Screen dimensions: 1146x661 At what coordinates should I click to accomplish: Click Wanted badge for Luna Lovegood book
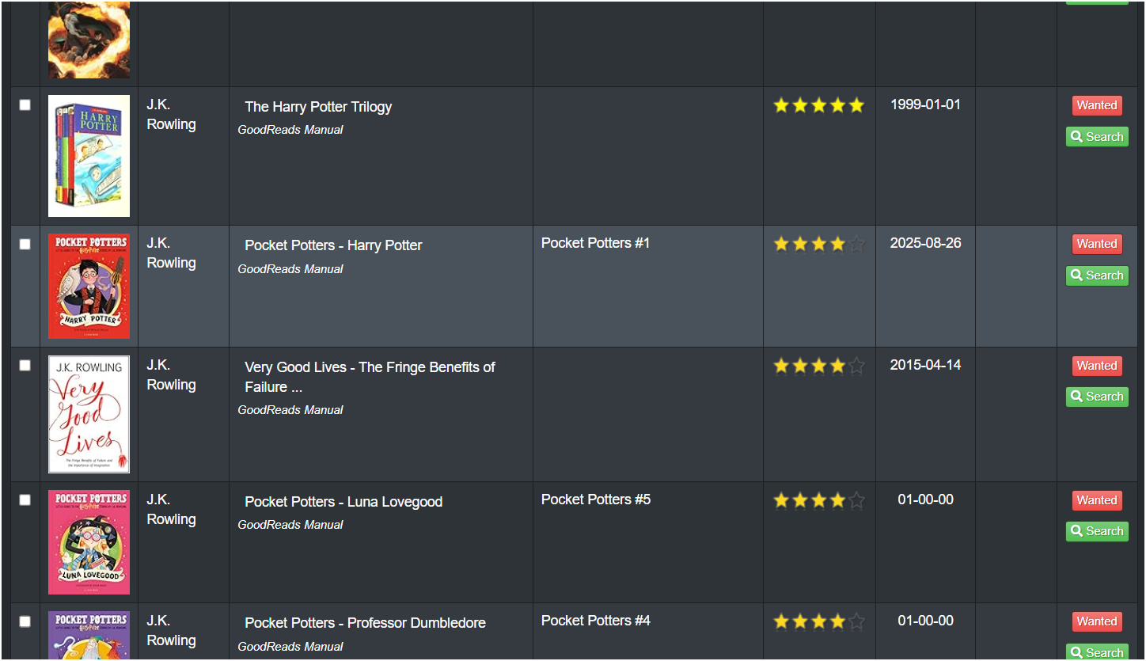1097,500
